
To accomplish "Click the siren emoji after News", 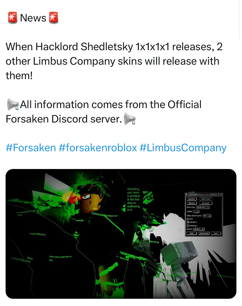I will (x=53, y=18).
